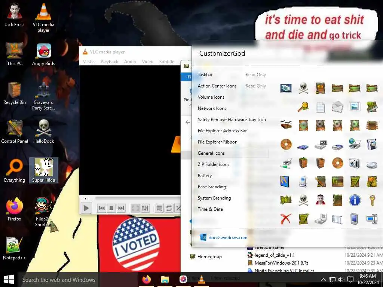
Task: Click the Start button on taskbar
Action: 9,280
